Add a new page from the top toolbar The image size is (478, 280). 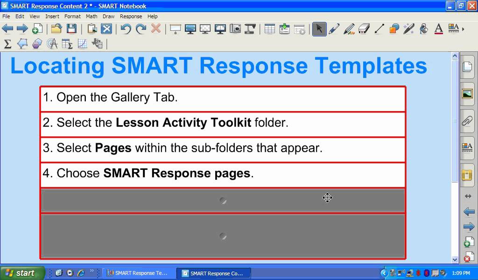tap(37, 29)
